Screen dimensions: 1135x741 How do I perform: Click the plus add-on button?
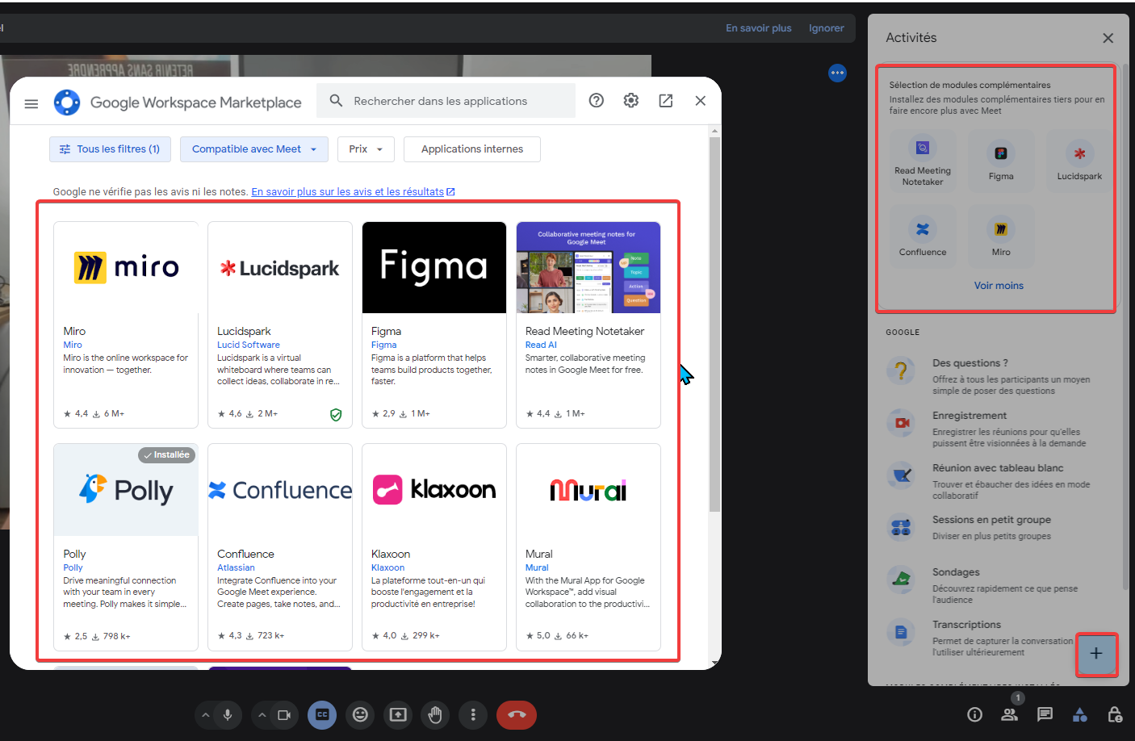pyautogui.click(x=1096, y=654)
